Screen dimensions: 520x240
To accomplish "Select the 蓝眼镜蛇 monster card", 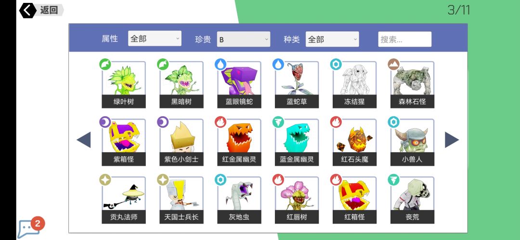I will (239, 84).
